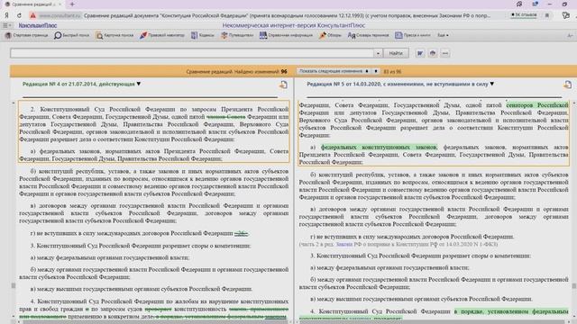The width and height of the screenshot is (577, 324).
Task: Click the bookmark icon in address bar
Action: [547, 15]
